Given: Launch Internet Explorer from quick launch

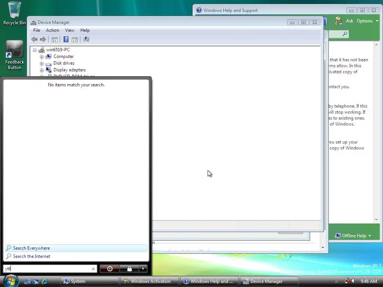Looking at the screenshot, I should tap(45, 281).
